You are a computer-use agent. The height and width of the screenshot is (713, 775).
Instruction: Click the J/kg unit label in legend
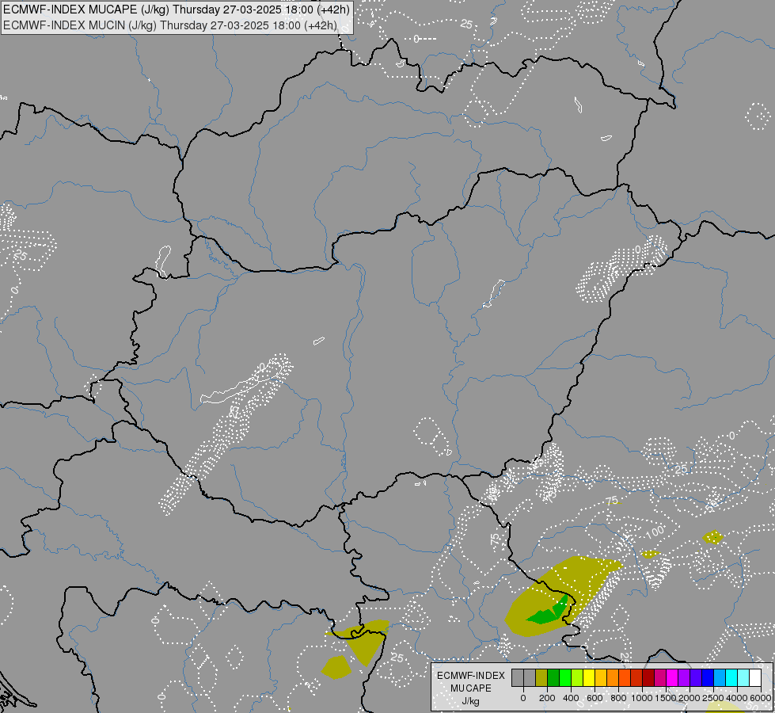470,701
